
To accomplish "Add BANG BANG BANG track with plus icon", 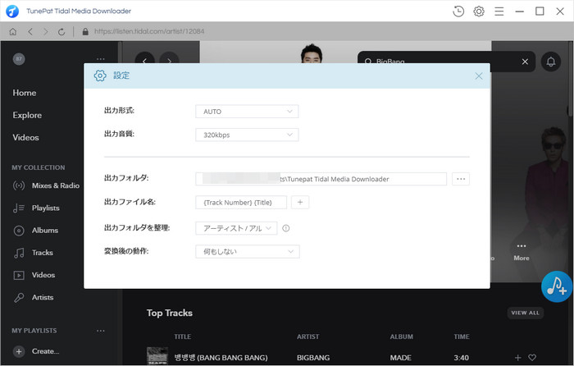I will [x=517, y=358].
